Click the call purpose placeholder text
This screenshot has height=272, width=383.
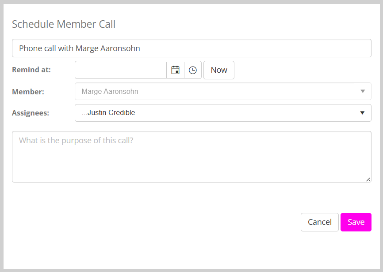point(76,141)
